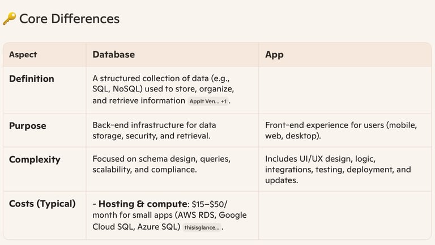The height and width of the screenshot is (245, 435).
Task: Select the "App" column header
Action: (274, 54)
